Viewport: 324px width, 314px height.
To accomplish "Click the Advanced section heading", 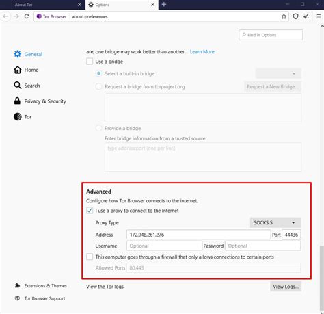I will tap(98, 192).
